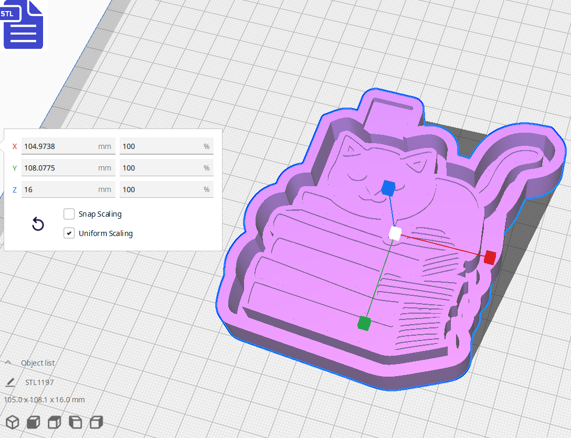Enable Snap Scaling
The image size is (571, 438).
coord(69,214)
